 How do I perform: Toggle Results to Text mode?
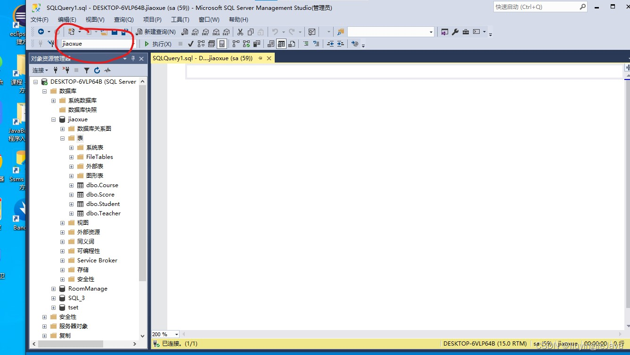pos(271,44)
